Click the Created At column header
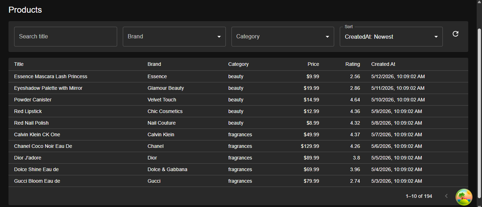Viewport: 482px width, 207px height. (x=383, y=64)
